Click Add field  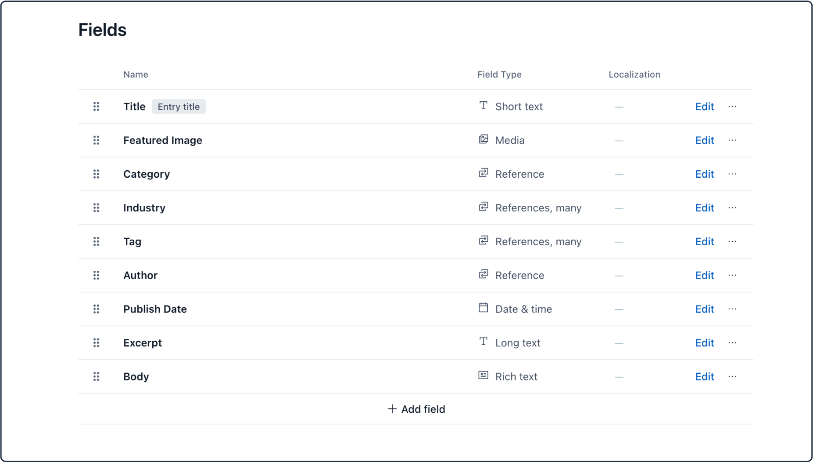pyautogui.click(x=415, y=409)
